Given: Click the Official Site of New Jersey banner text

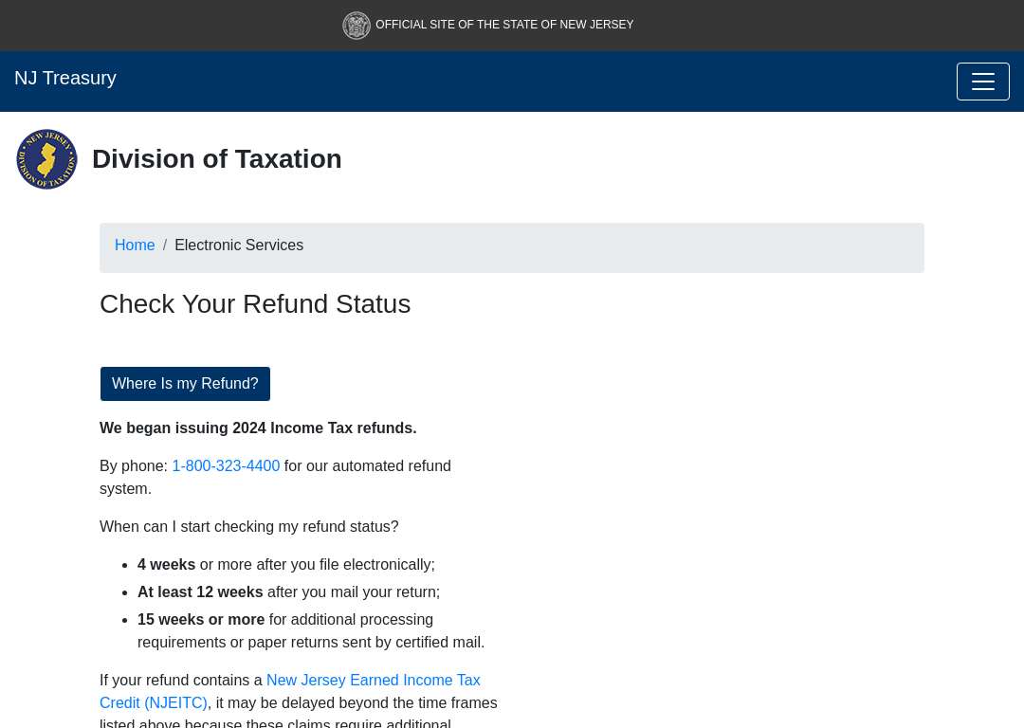Looking at the screenshot, I should coord(504,25).
